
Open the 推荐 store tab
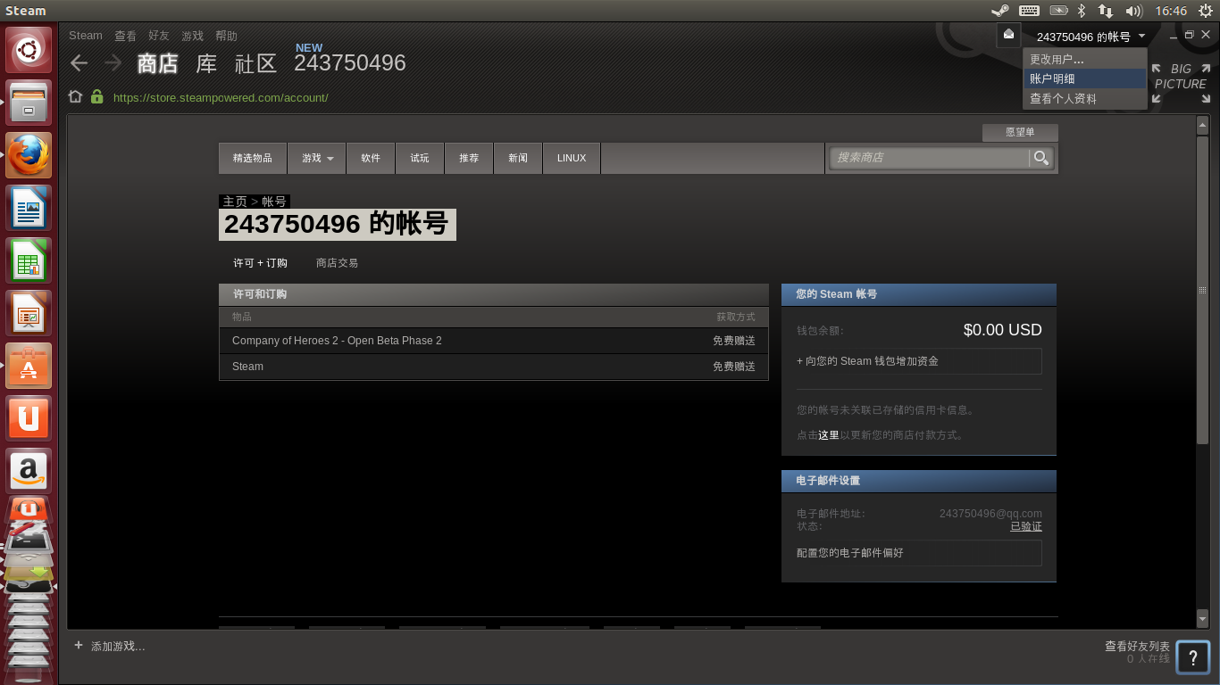469,158
